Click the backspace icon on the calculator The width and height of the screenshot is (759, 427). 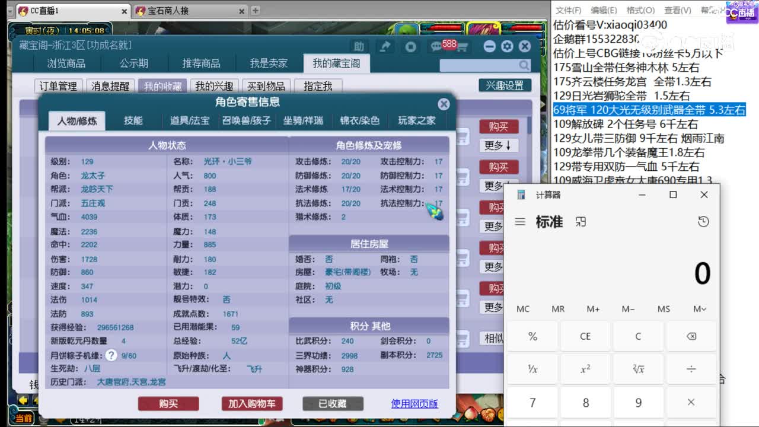[x=691, y=336]
